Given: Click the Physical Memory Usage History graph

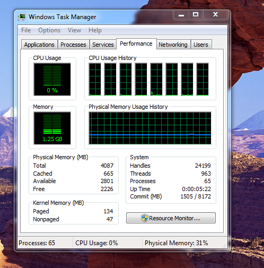Looking at the screenshot, I should pos(150,128).
